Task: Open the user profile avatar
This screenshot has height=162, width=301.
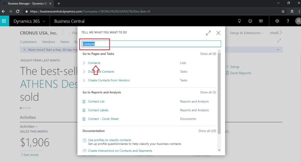Action: click(x=298, y=21)
